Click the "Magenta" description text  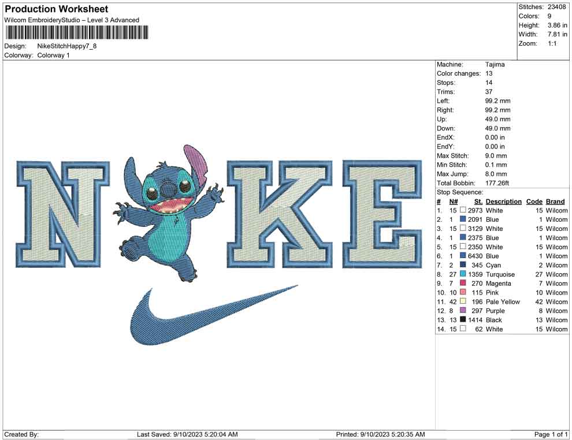[x=498, y=284]
